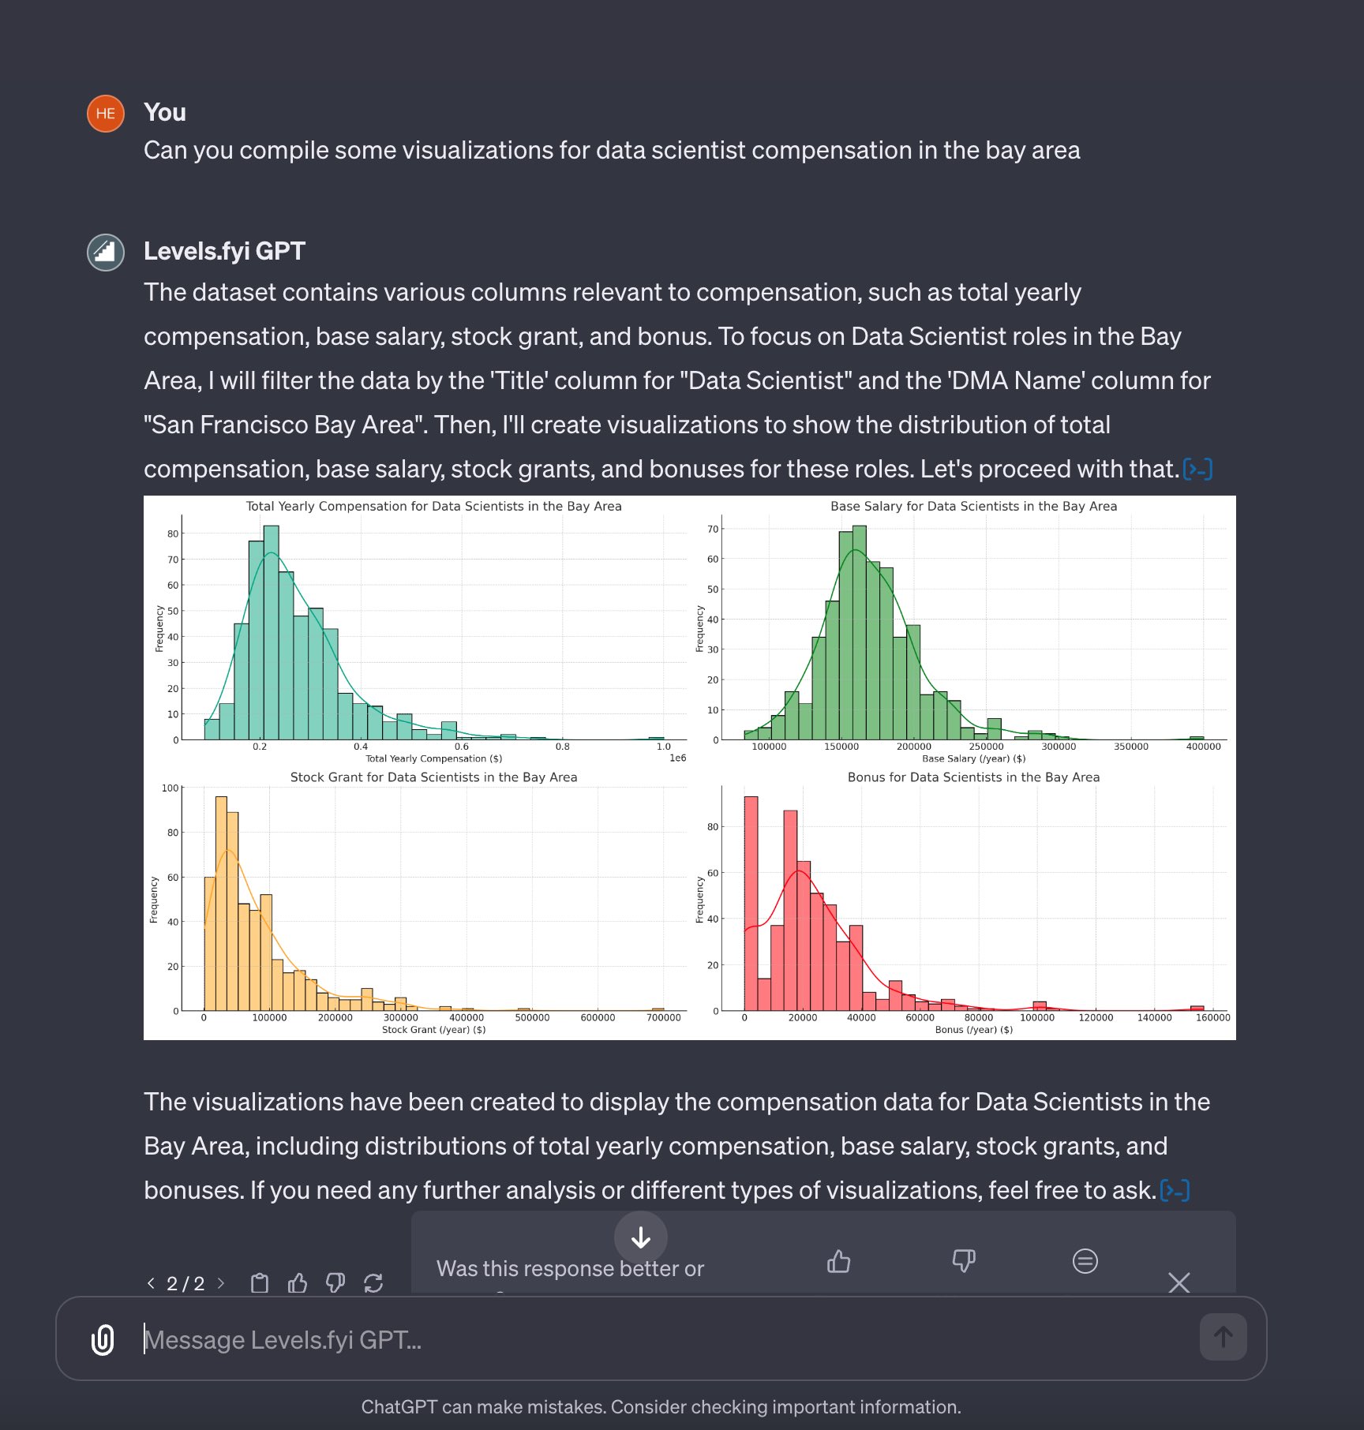Click thumbs up below the response
The height and width of the screenshot is (1430, 1364).
298,1283
